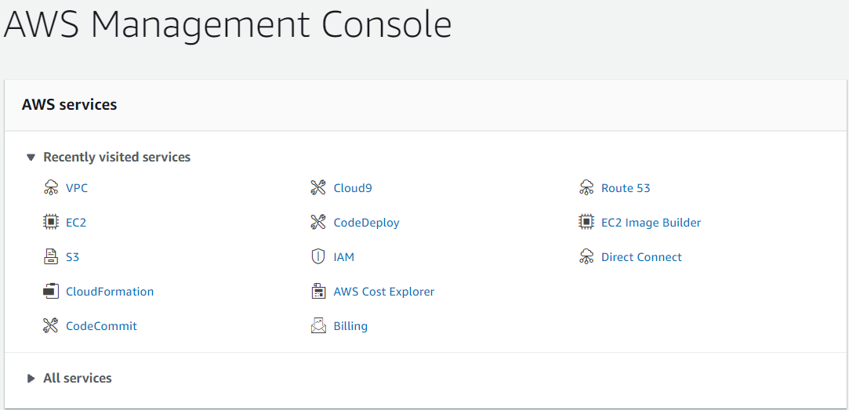Open the CodeCommit link
The image size is (849, 410).
coord(101,326)
